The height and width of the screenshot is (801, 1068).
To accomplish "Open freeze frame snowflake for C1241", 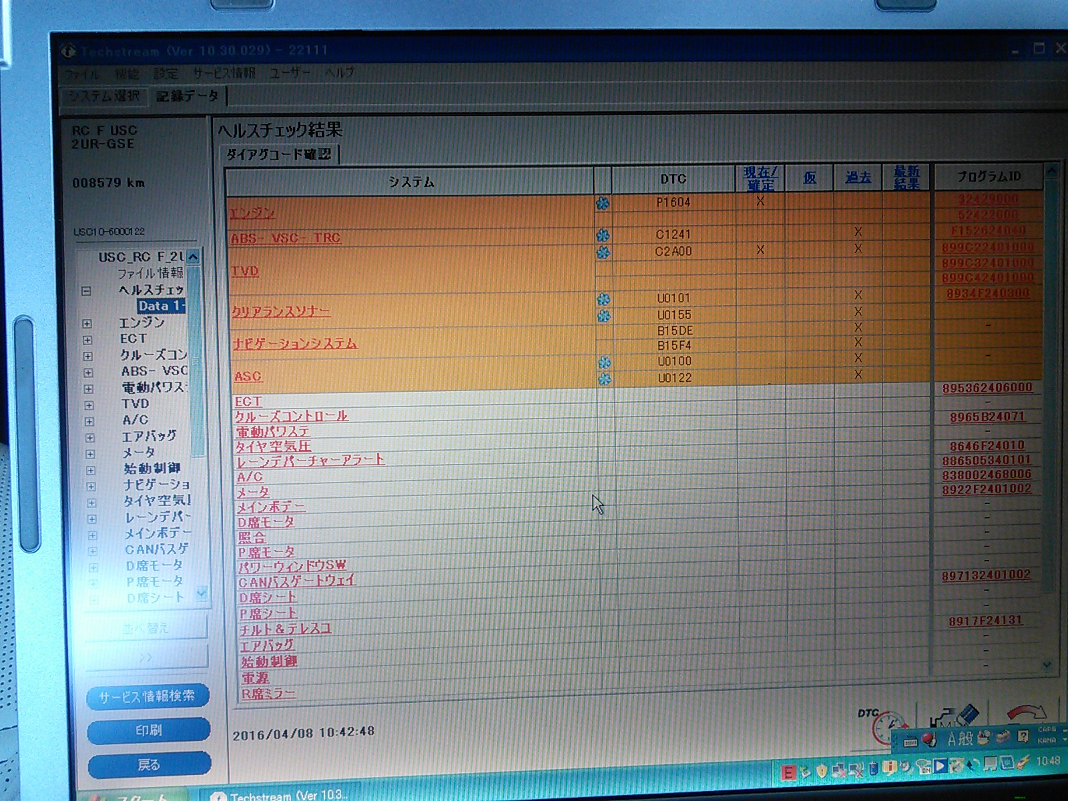I will point(603,235).
